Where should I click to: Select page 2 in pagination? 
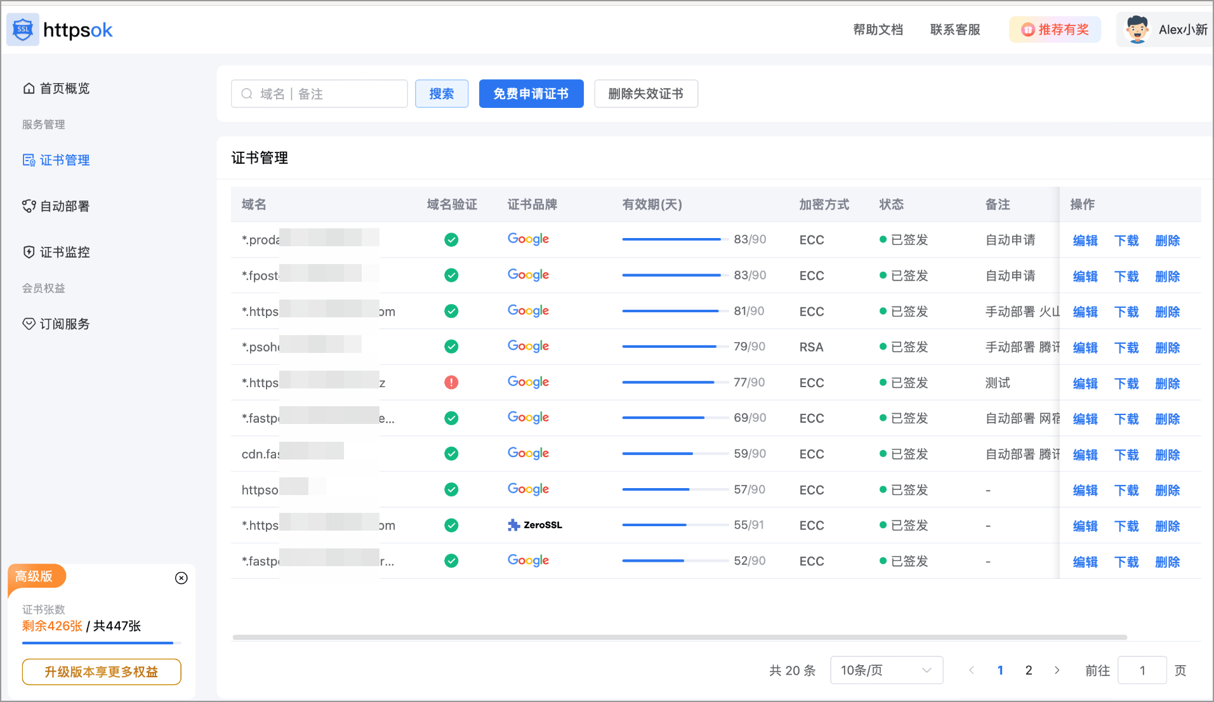(x=1029, y=670)
